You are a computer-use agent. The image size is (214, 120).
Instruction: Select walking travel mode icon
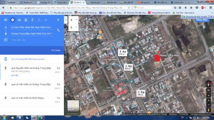coord(32,20)
